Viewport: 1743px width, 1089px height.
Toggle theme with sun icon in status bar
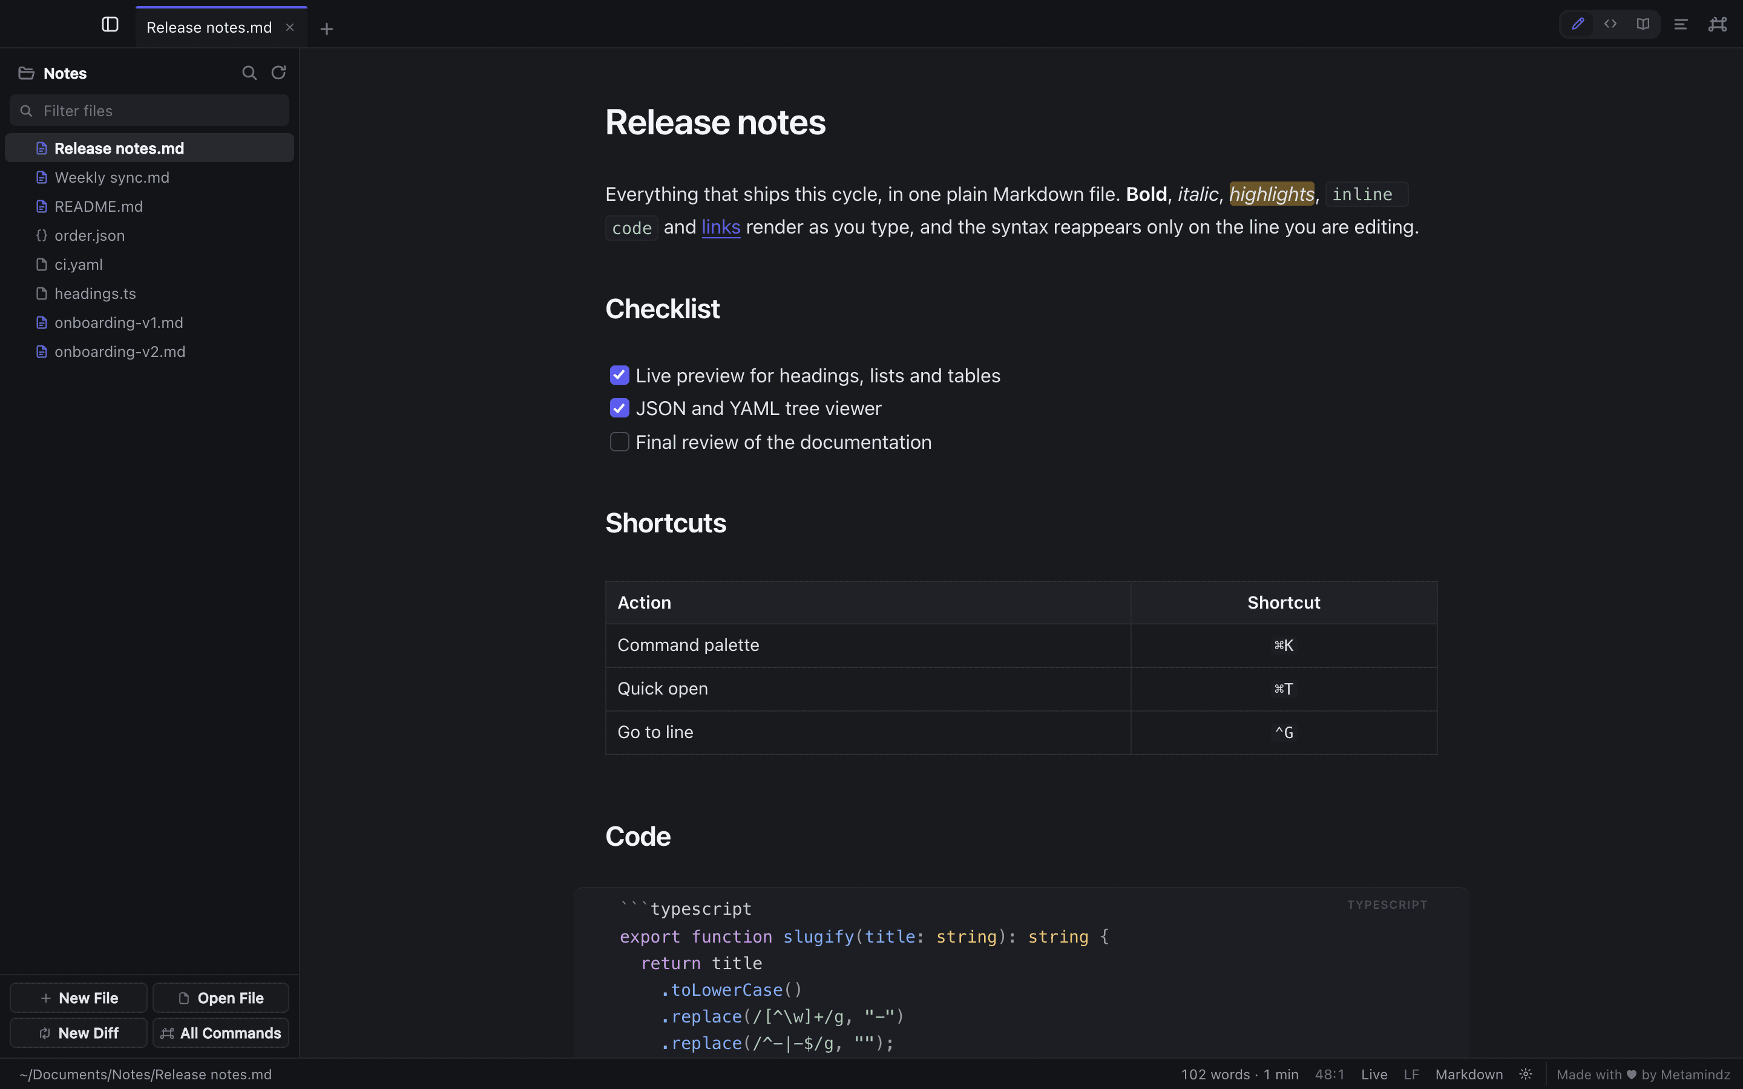1526,1074
